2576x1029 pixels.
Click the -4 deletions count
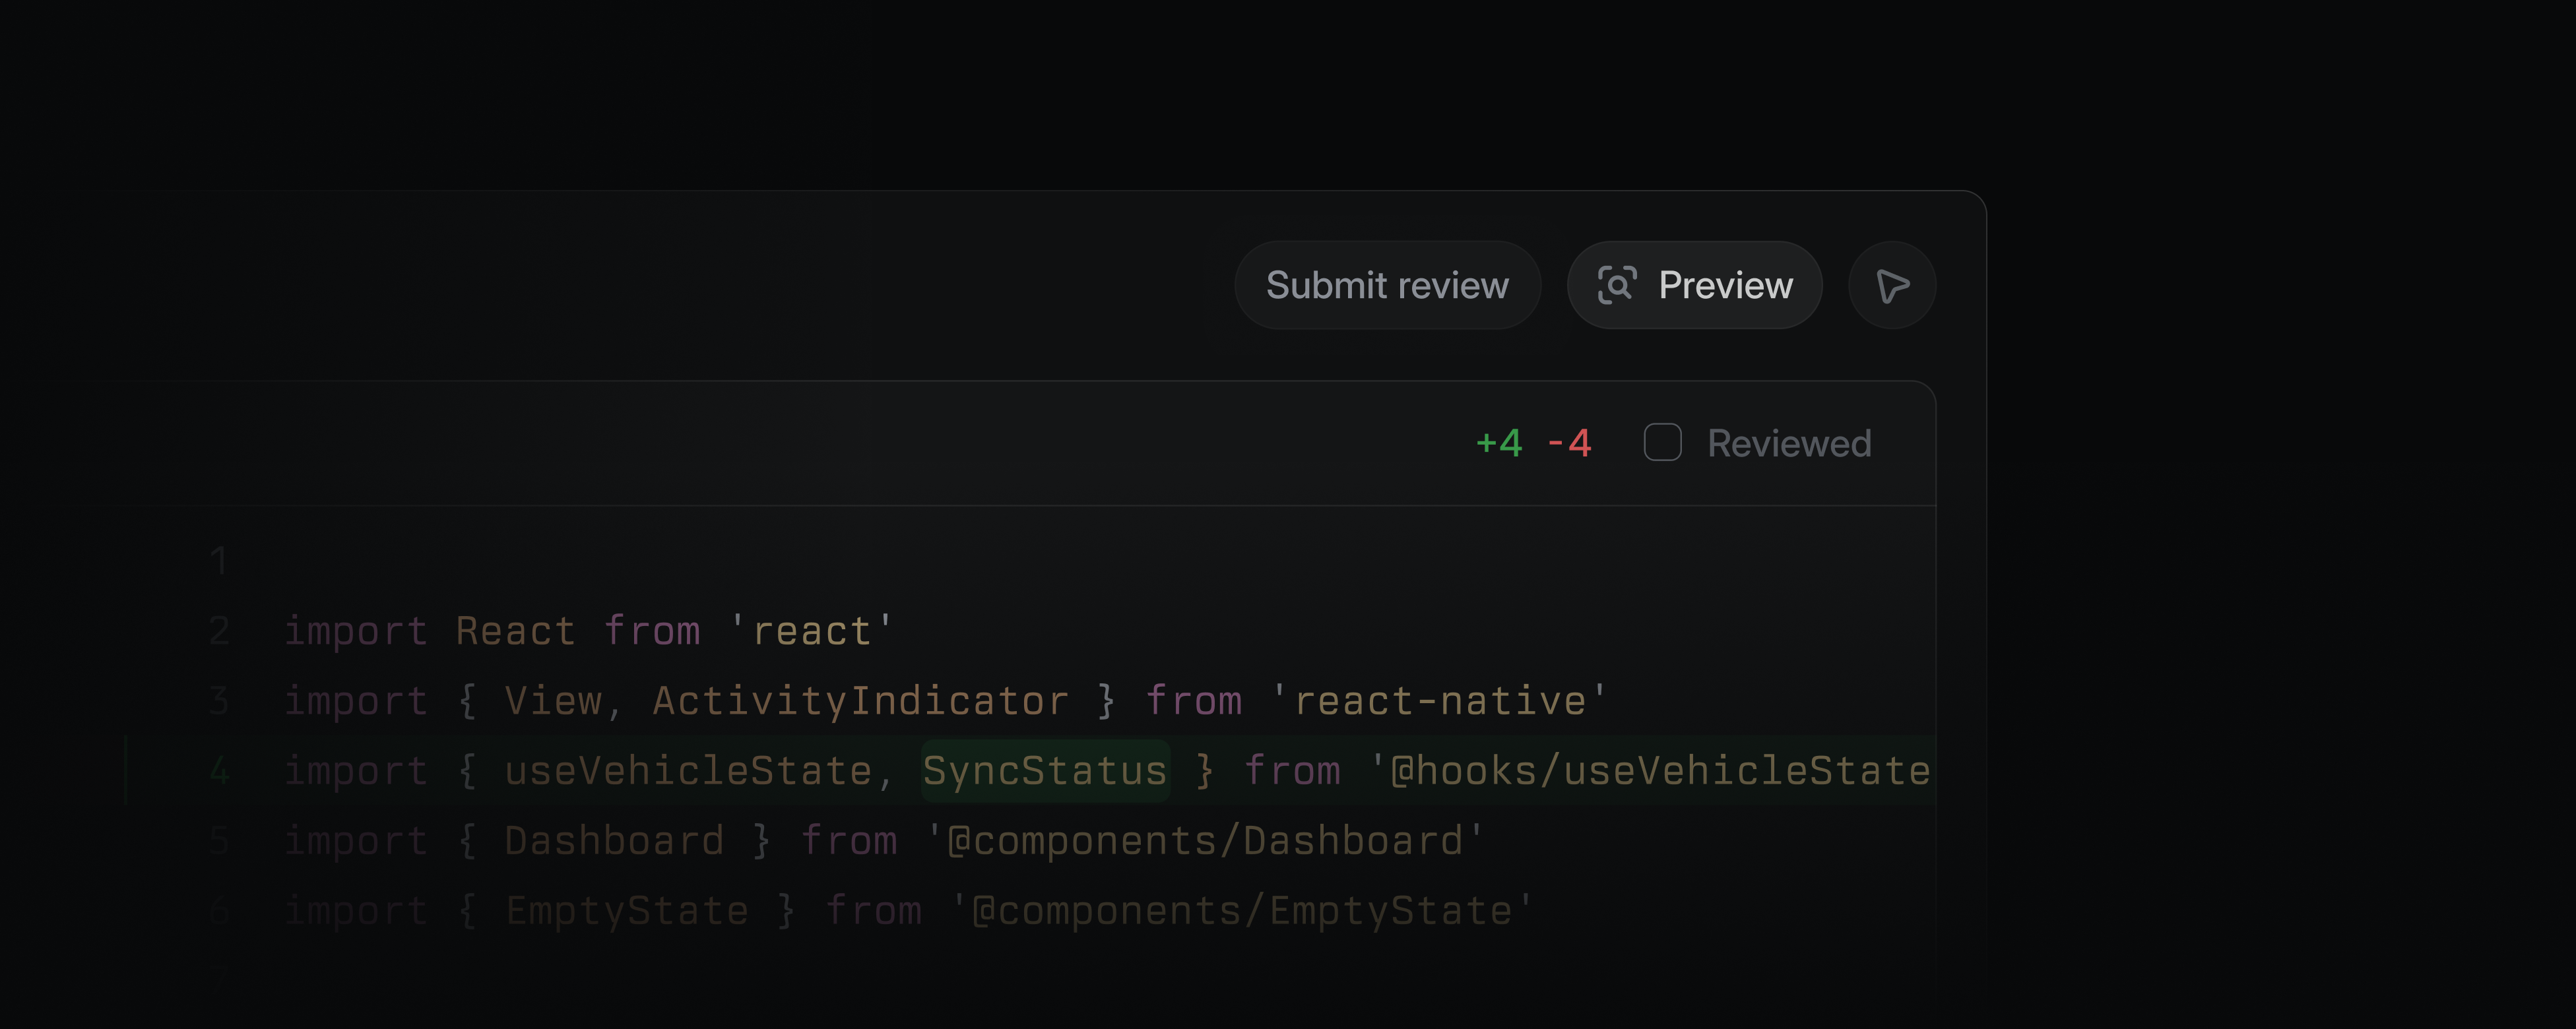pyautogui.click(x=1569, y=442)
